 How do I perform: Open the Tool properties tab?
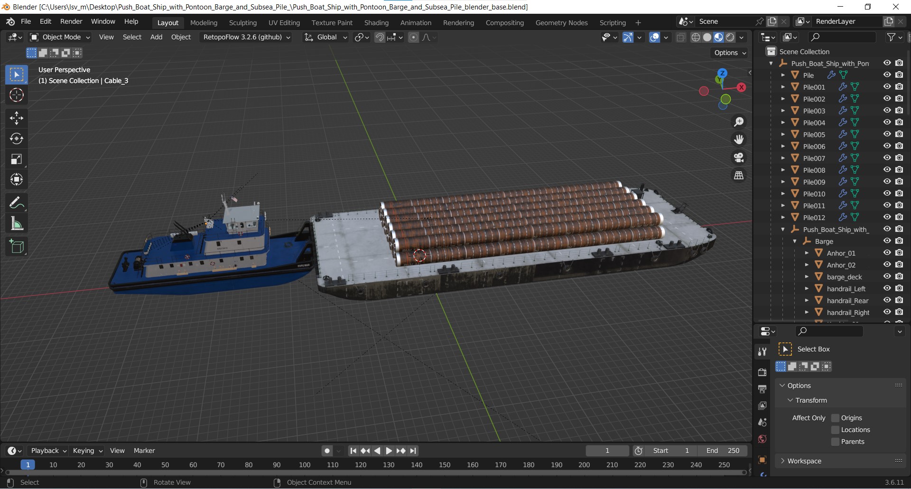click(762, 351)
